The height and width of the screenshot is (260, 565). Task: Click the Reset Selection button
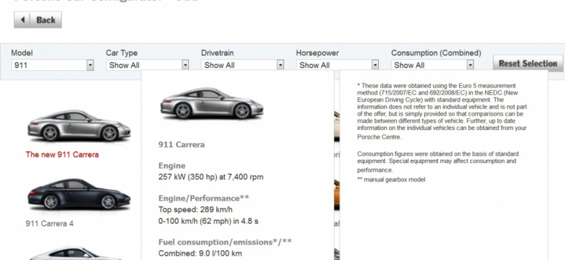528,64
